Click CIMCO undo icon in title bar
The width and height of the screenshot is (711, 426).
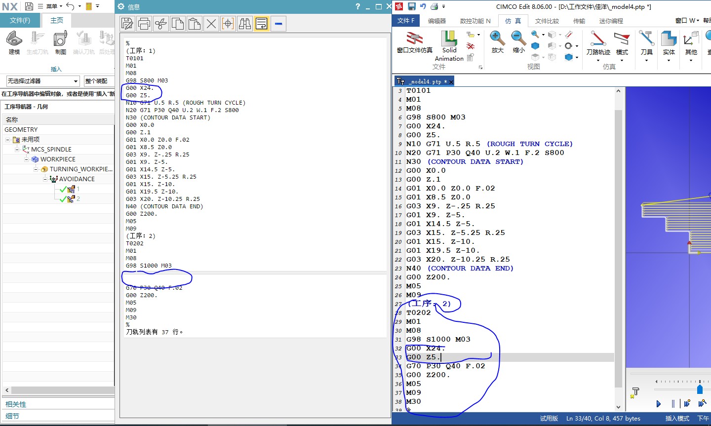[423, 6]
